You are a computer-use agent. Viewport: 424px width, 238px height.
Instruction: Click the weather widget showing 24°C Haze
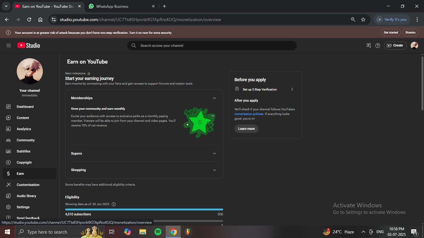(x=339, y=232)
